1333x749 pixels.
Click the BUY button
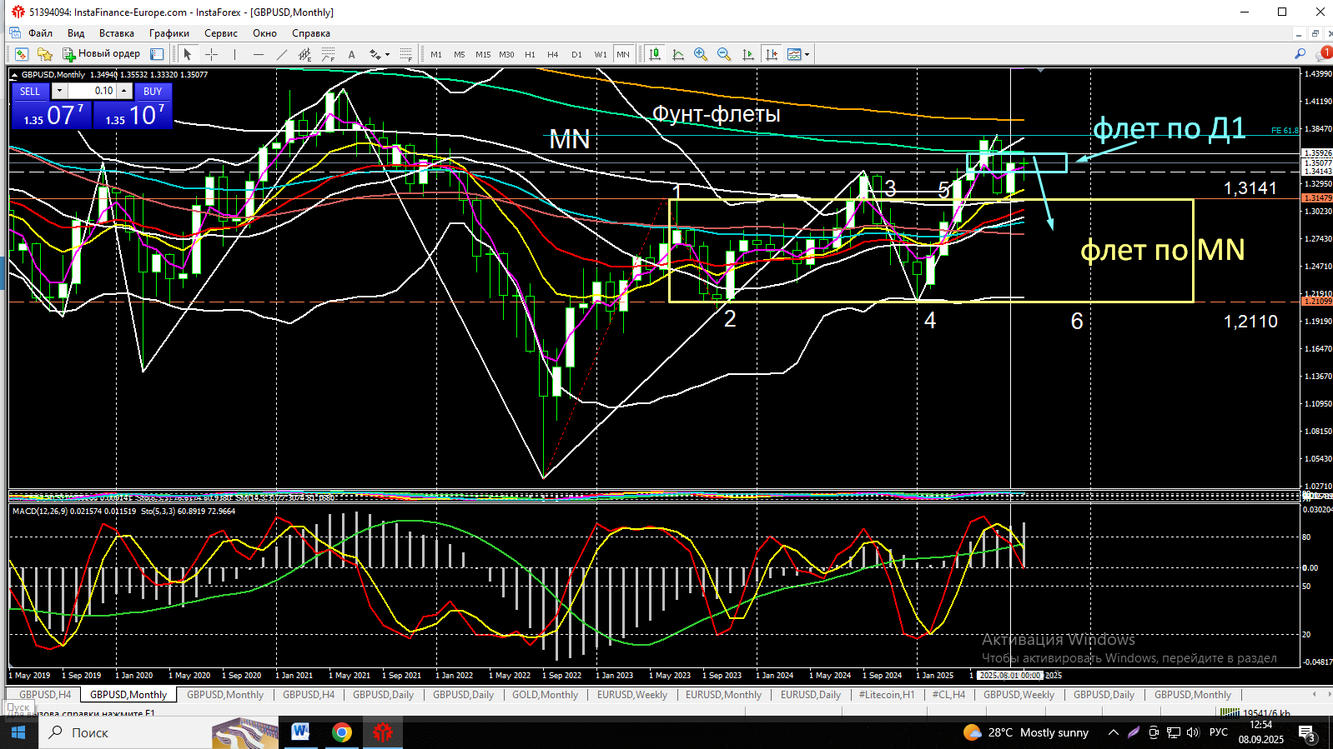coord(153,91)
